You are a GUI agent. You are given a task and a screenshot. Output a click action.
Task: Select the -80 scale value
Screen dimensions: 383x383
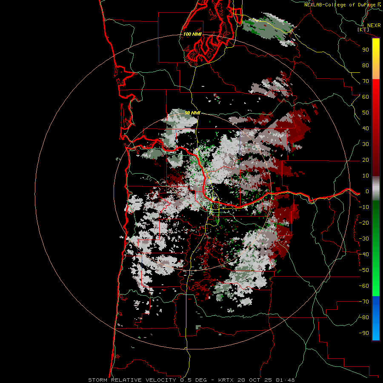364,317
